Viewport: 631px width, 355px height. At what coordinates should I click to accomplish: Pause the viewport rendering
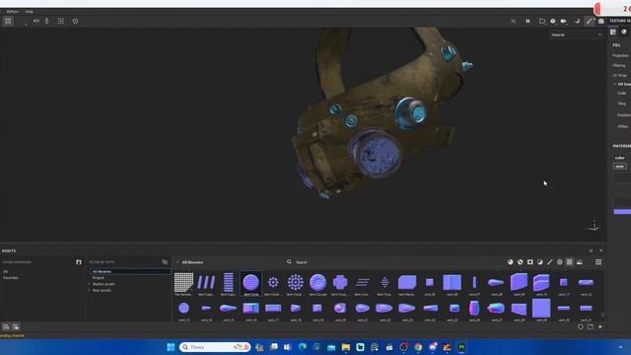[527, 21]
